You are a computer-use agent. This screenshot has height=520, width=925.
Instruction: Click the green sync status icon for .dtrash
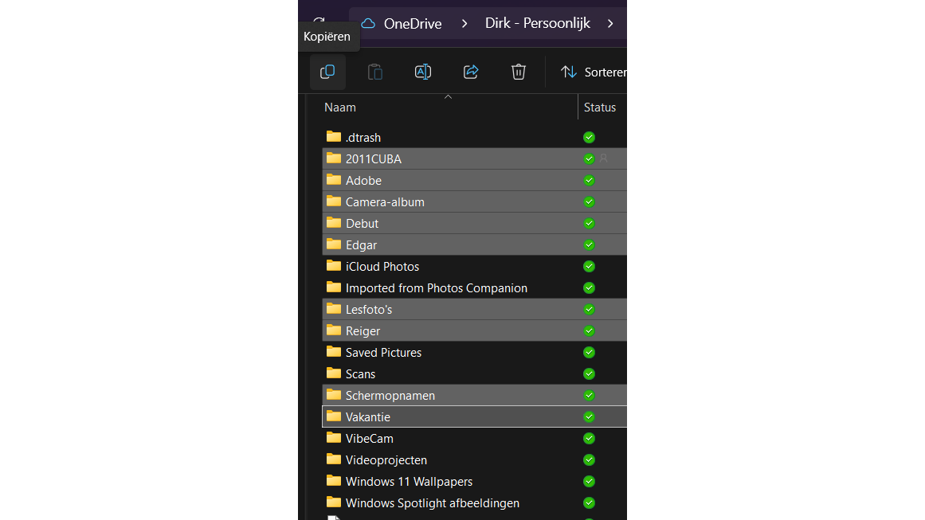589,137
